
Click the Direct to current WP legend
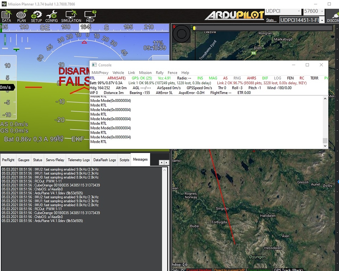[x=229, y=270]
